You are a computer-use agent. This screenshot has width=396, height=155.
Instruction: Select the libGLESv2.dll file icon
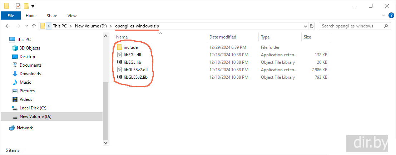coord(119,70)
